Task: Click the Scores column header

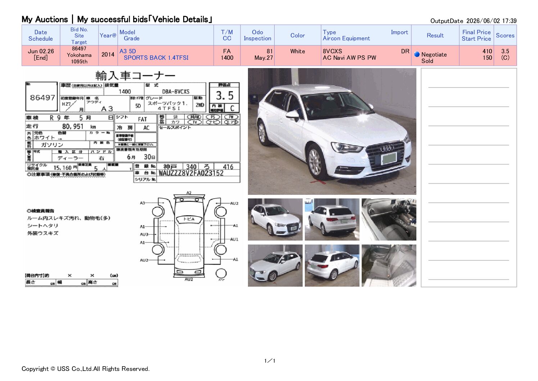Action: point(505,35)
